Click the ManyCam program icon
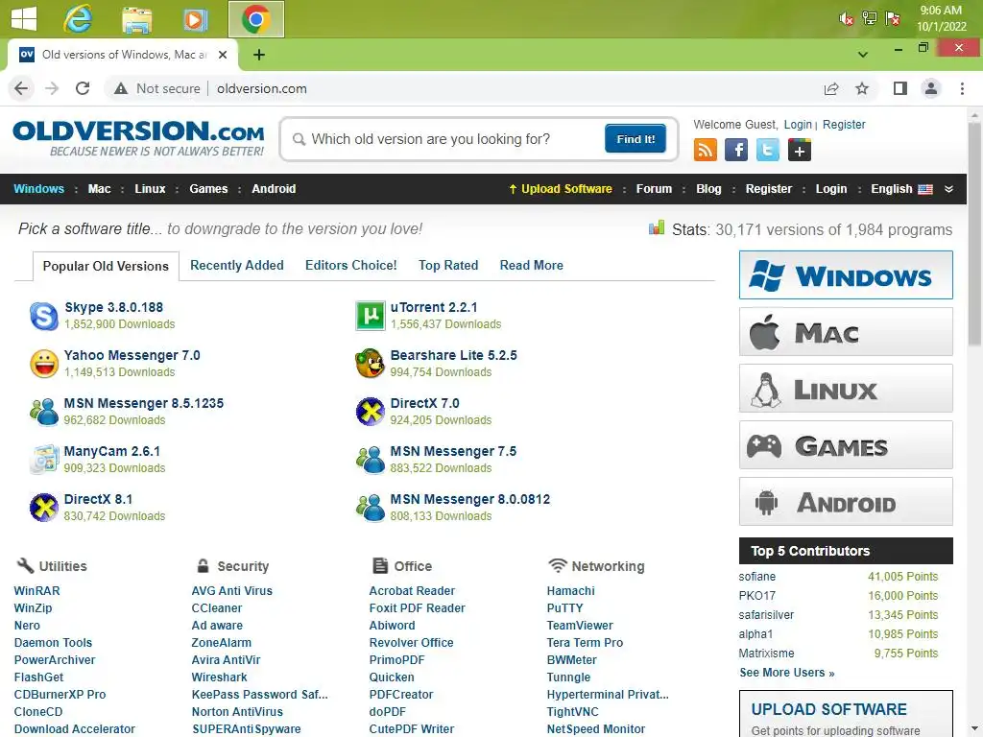 tap(44, 460)
